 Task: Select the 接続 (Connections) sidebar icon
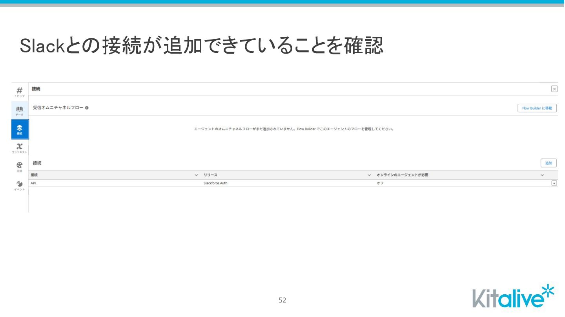20,130
